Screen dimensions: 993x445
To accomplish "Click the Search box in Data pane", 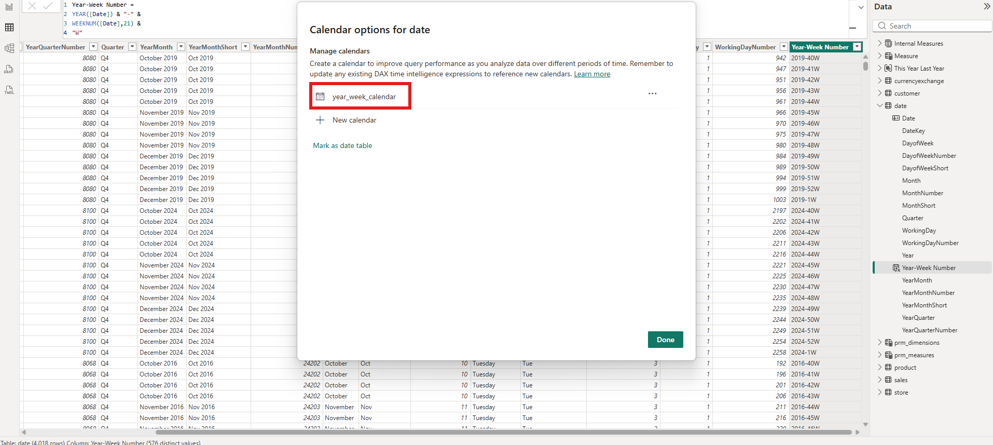I will [x=932, y=26].
